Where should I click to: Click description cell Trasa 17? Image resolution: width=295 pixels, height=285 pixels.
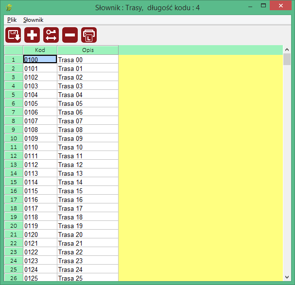click(x=88, y=208)
